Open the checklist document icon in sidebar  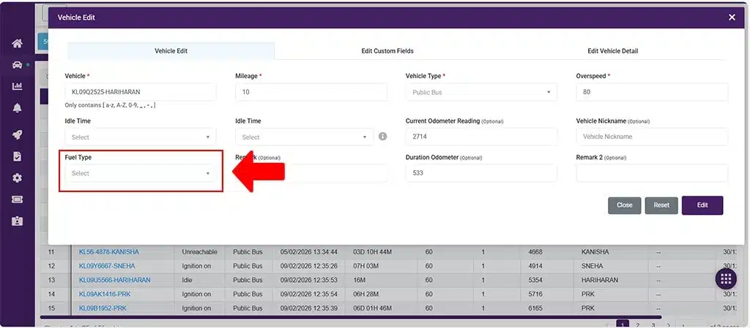click(x=18, y=156)
